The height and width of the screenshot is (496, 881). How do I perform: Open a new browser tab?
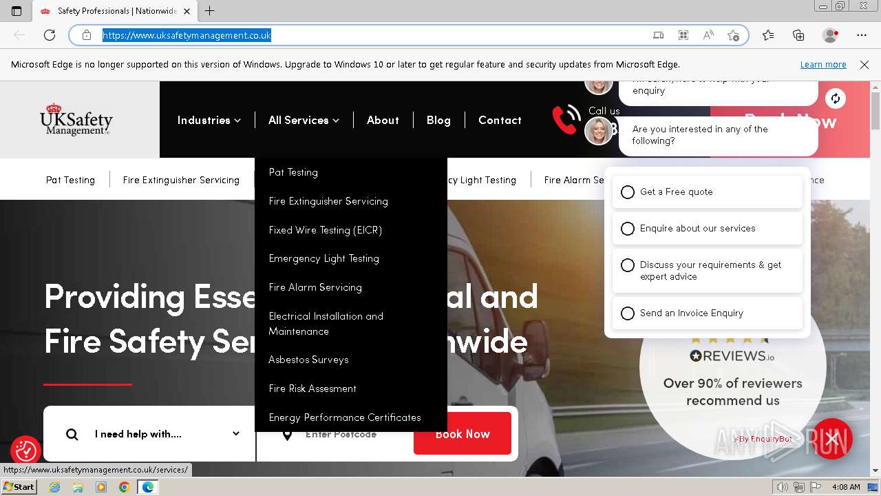(x=210, y=11)
